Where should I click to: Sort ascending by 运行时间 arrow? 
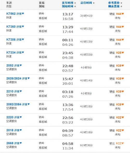tap(94, 3)
